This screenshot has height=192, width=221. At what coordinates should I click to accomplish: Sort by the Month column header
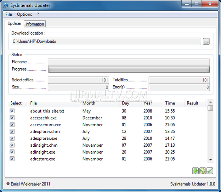100,103
